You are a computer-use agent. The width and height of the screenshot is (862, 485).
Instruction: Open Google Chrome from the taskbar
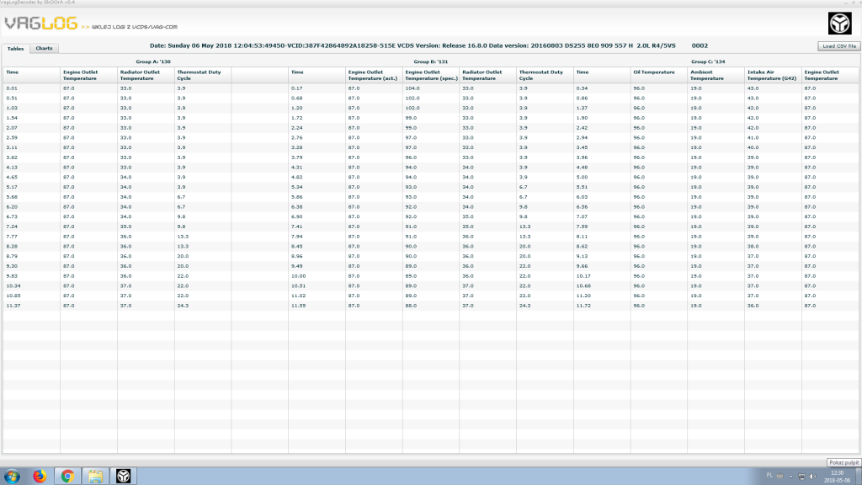tap(67, 477)
